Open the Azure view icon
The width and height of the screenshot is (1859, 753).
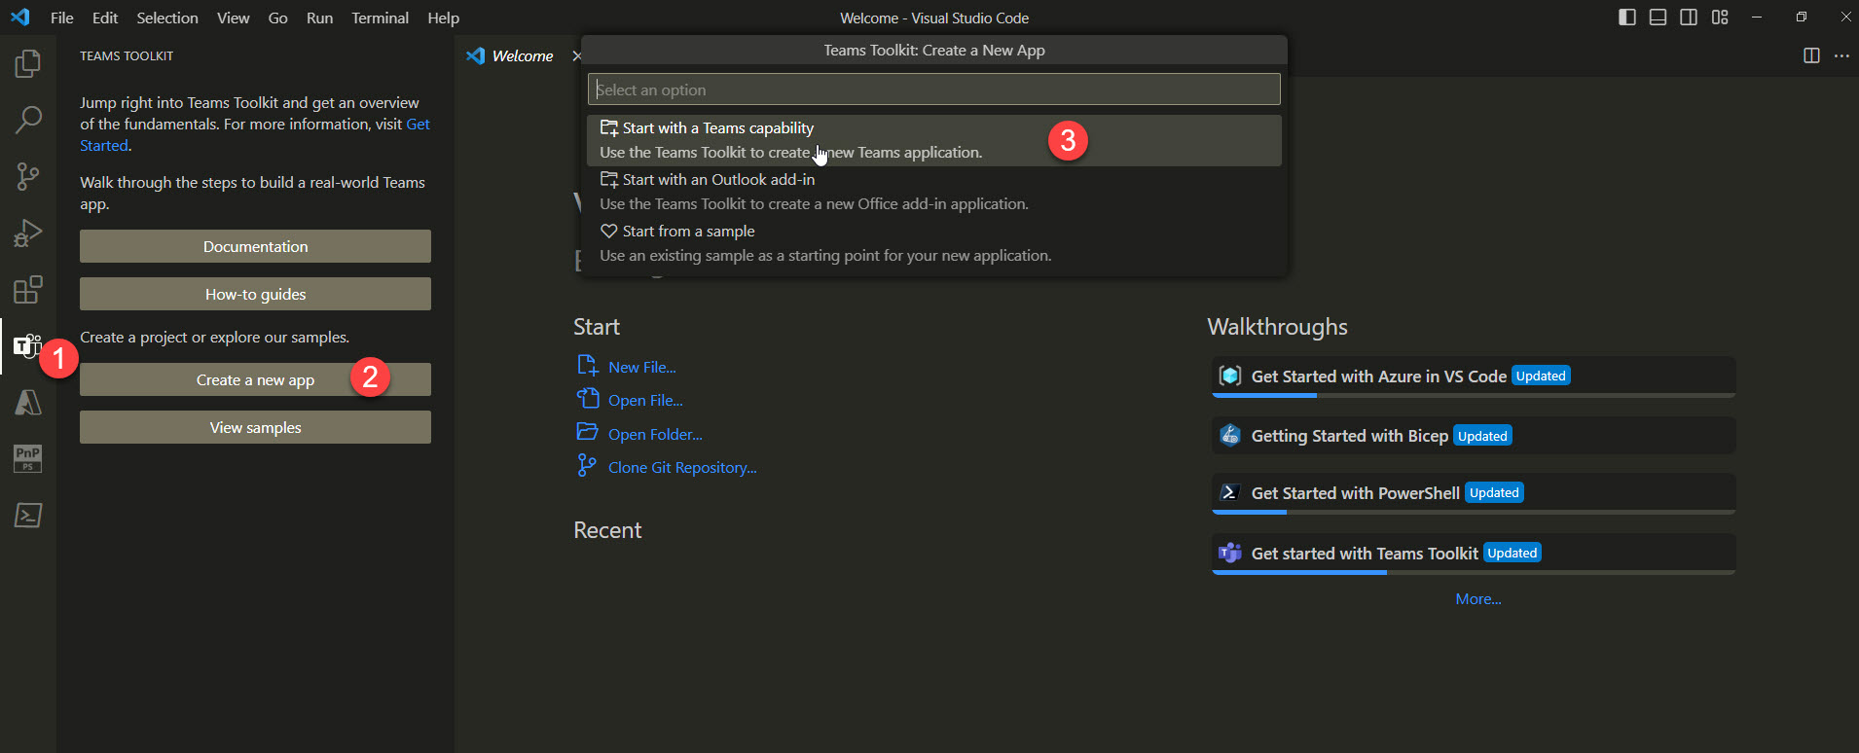[28, 402]
